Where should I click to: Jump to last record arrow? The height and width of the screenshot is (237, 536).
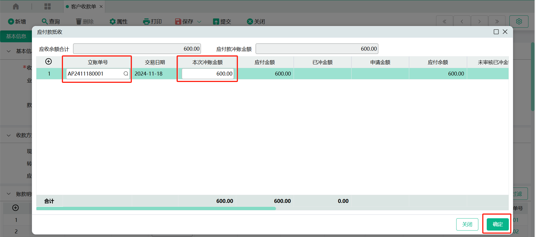(x=497, y=22)
